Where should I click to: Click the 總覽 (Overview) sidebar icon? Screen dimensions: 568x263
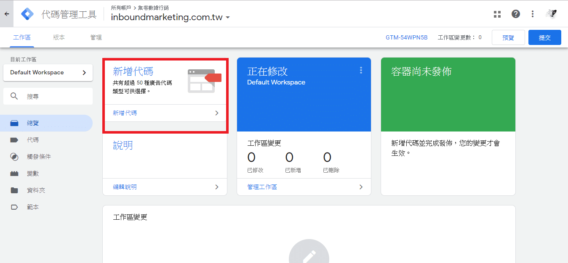[x=13, y=123]
